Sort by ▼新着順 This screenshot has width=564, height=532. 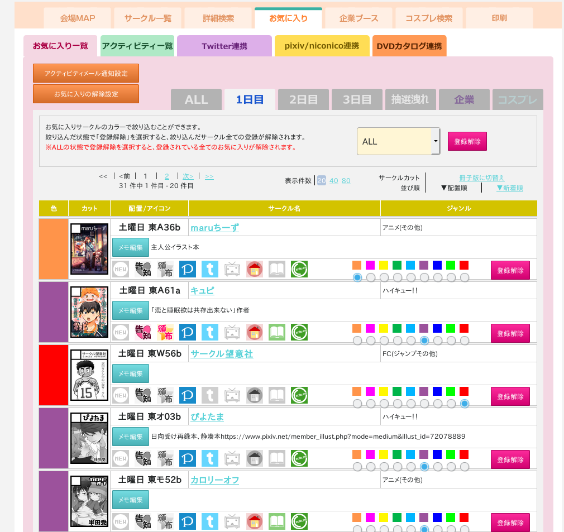(x=510, y=188)
